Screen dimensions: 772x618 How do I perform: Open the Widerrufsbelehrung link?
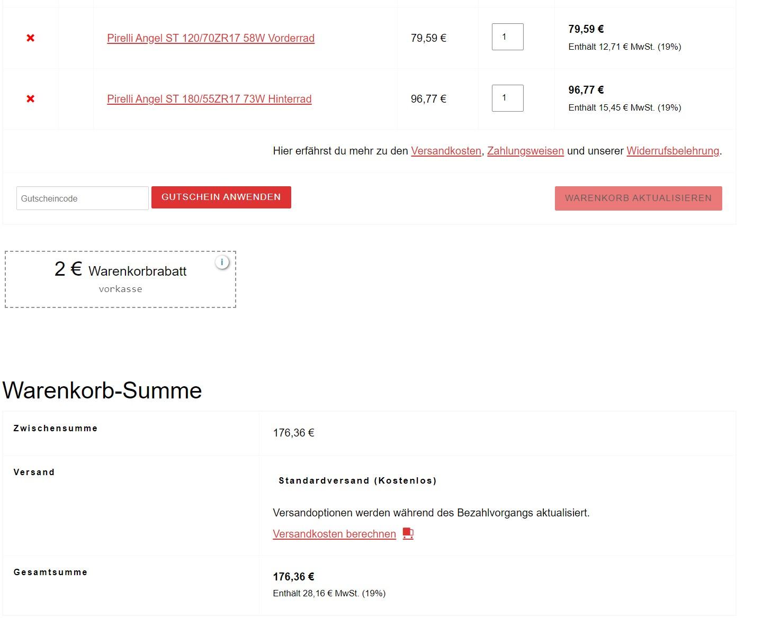click(x=672, y=151)
